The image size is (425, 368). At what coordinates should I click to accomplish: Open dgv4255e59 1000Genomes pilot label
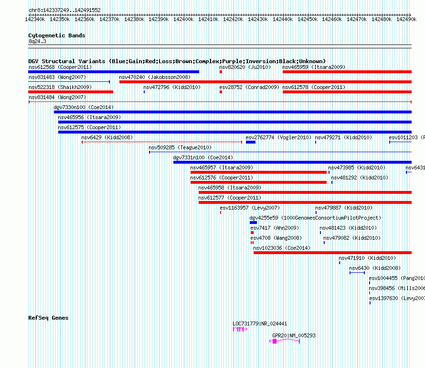point(315,218)
